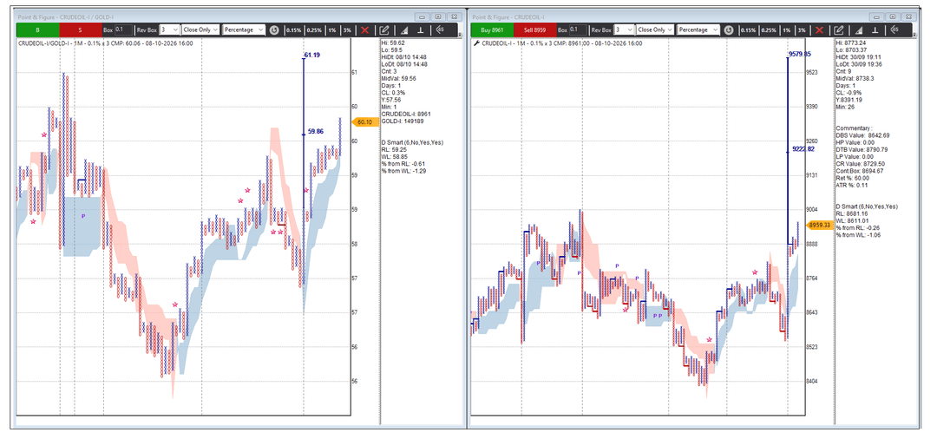Set 3% box size in CRUDEOIL-I/GOLD-I window
Screen dimensions: 937x439
[347, 29]
